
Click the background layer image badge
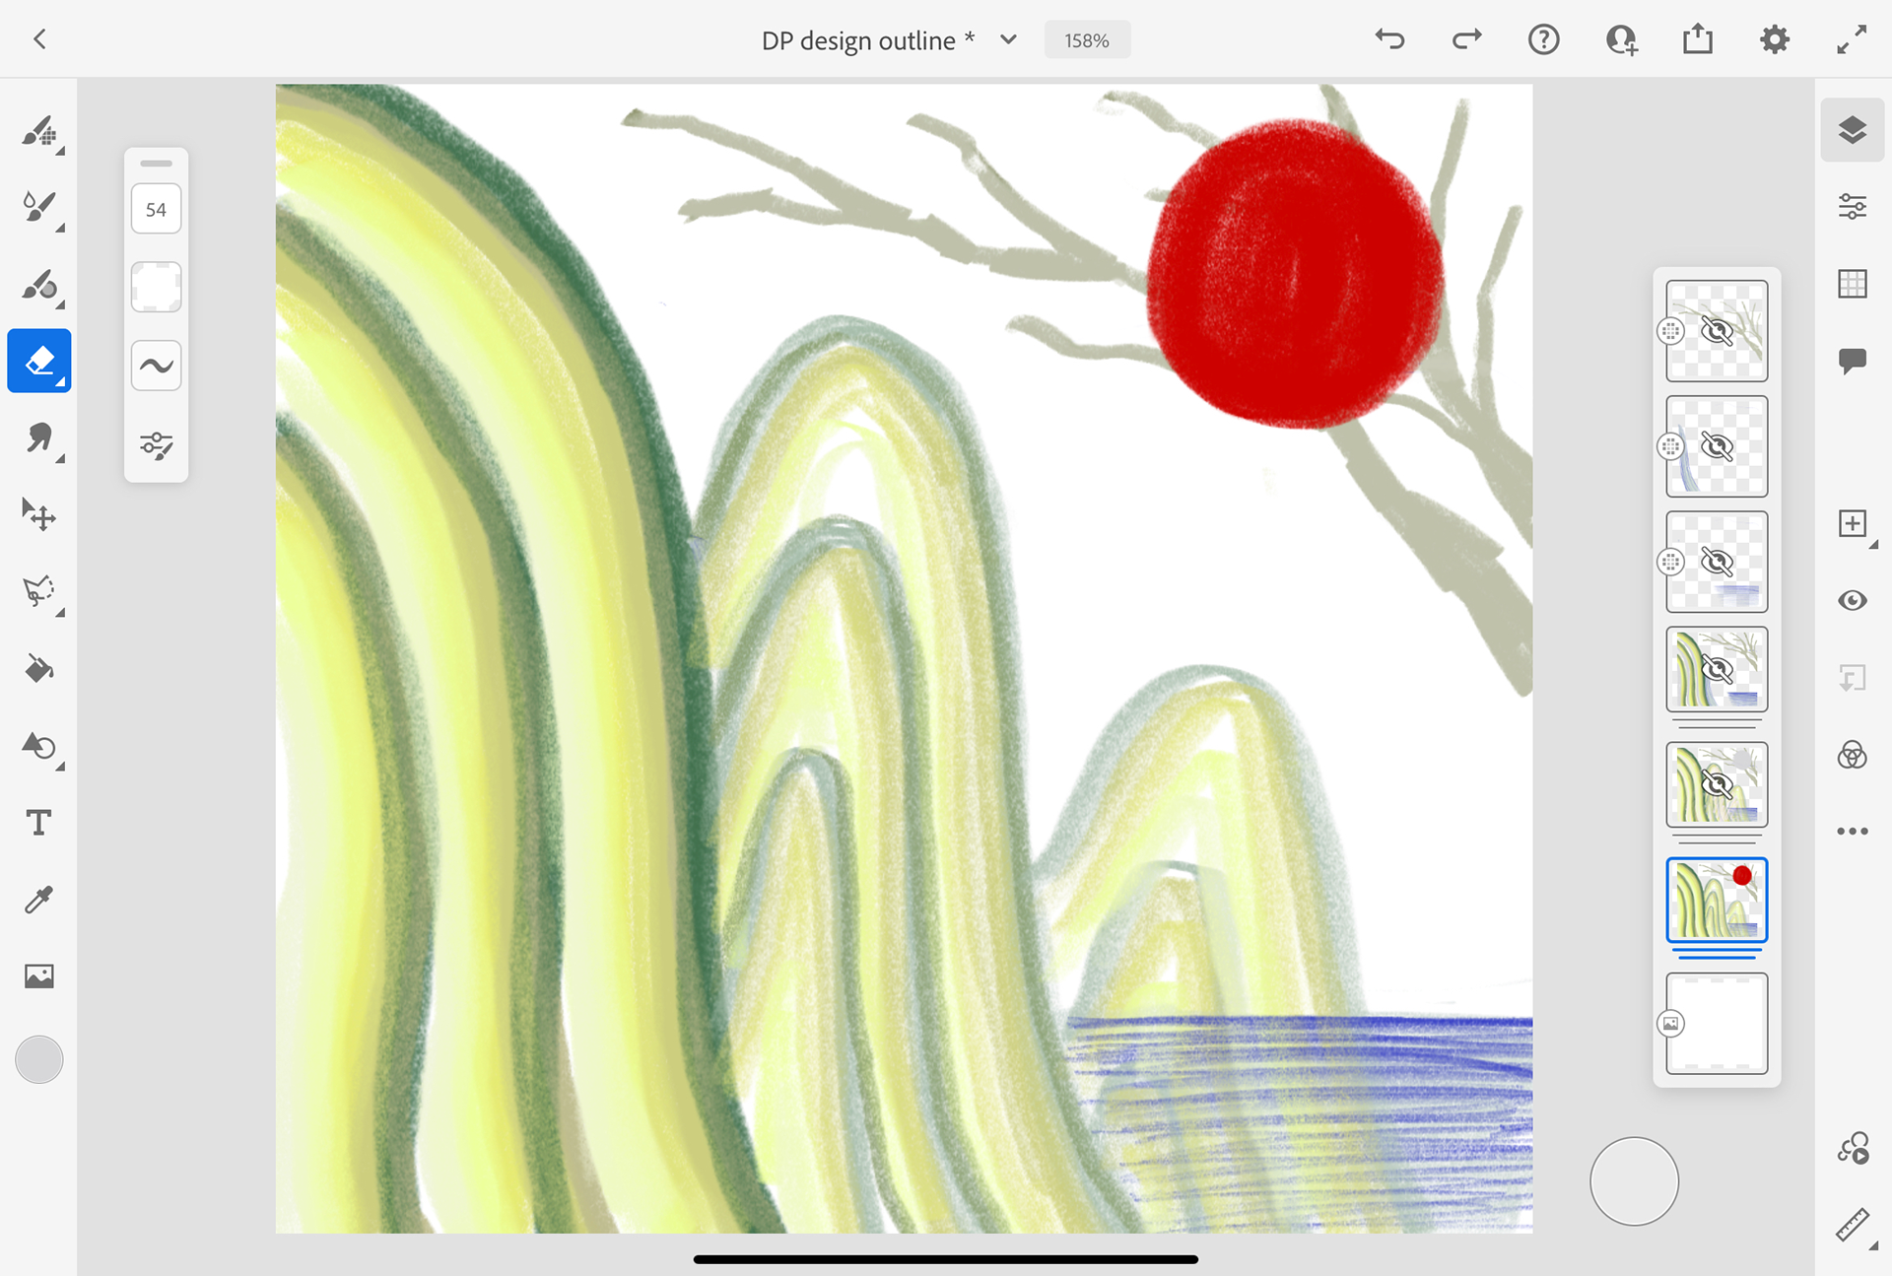[1670, 1024]
